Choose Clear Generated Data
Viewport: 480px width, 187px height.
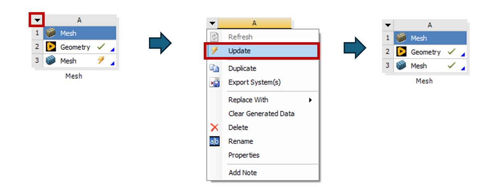[261, 114]
